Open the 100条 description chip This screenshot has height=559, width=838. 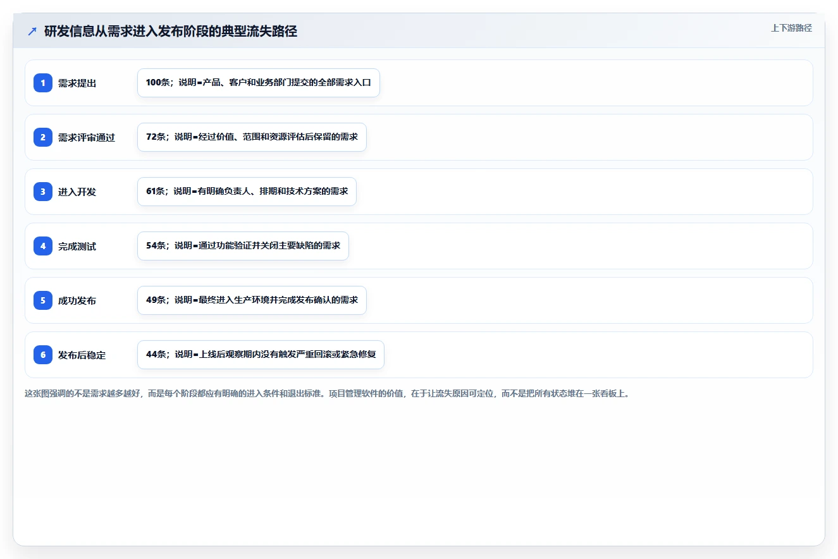(x=259, y=83)
